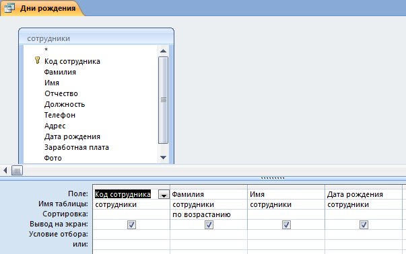Select Фамилия in the сотрудники field list
The height and width of the screenshot is (254, 406).
60,72
